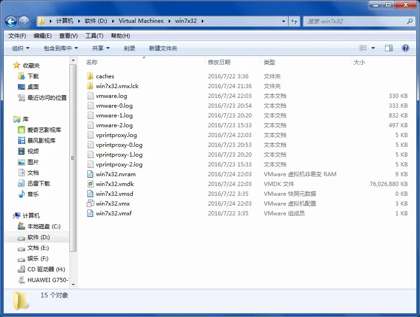Open the CD 驱动器 (H:) drive
This screenshot has height=317, width=420.
[x=46, y=269]
